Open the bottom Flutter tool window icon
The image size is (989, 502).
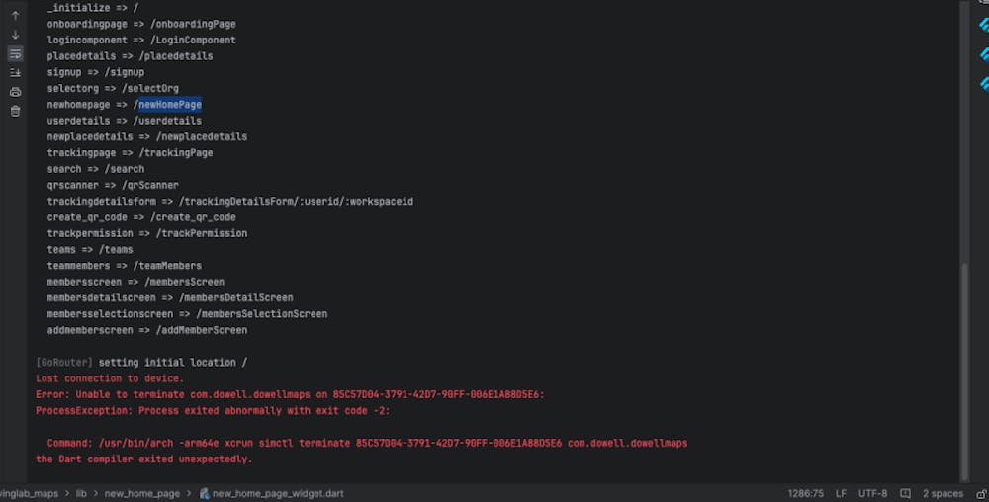(983, 83)
